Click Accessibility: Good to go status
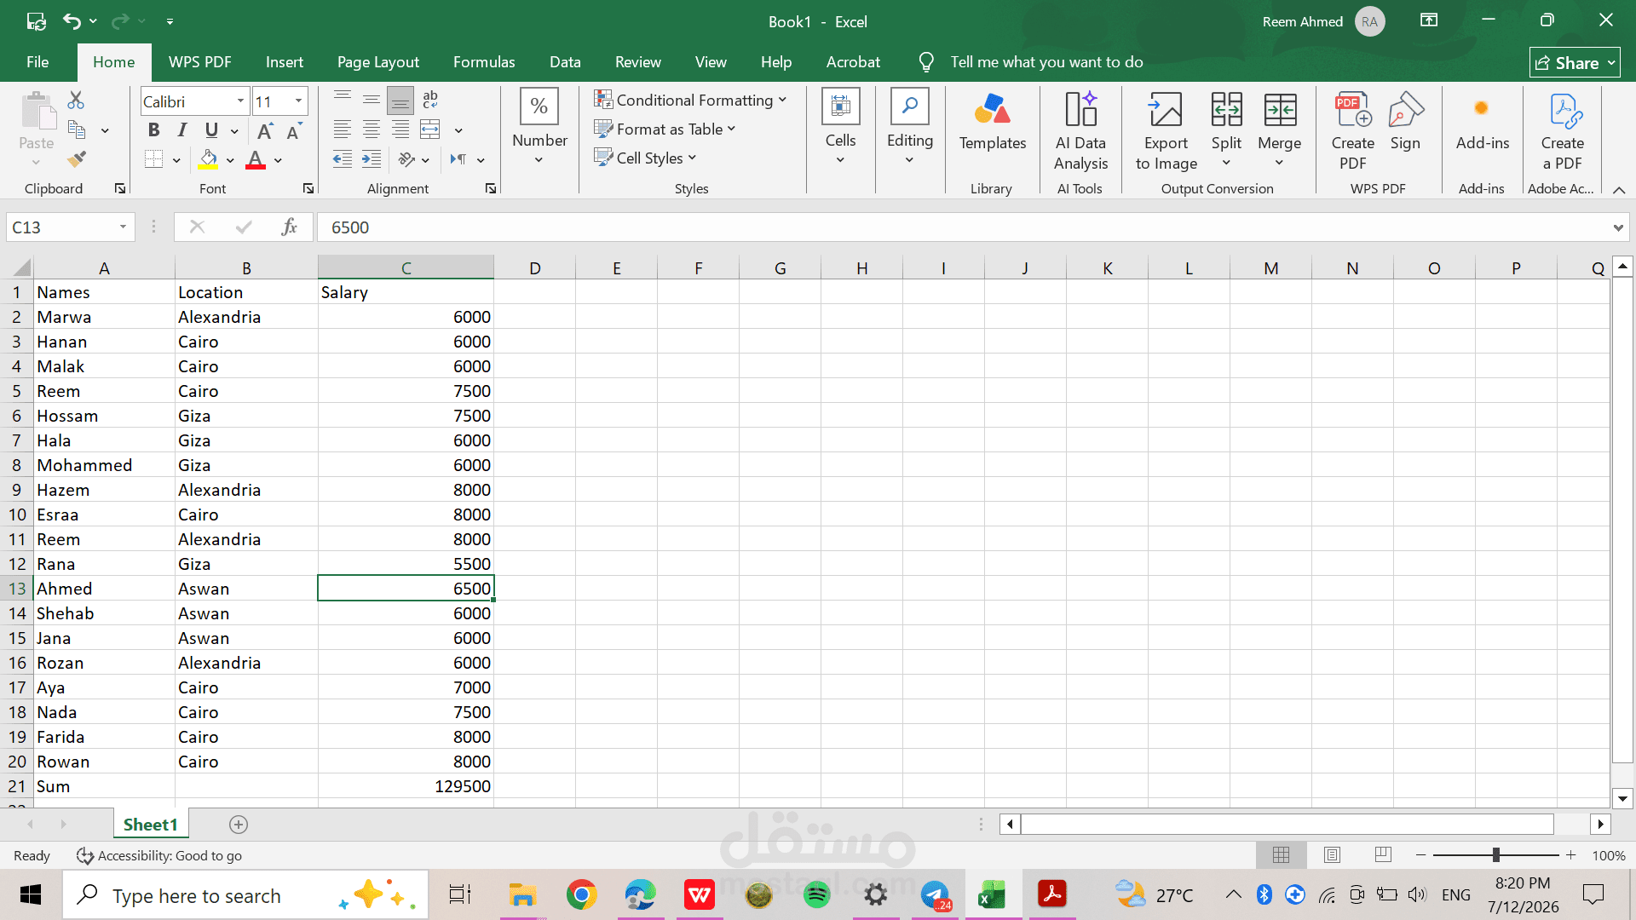Screen dimensions: 1636x920 pyautogui.click(x=159, y=855)
